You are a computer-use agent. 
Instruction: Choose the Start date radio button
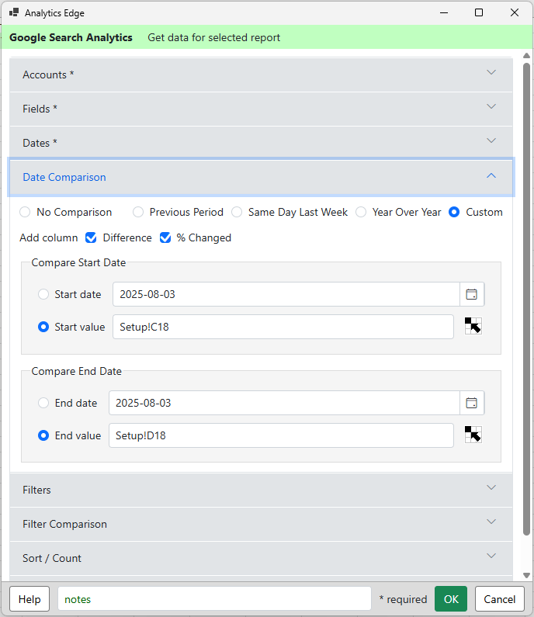coord(43,294)
